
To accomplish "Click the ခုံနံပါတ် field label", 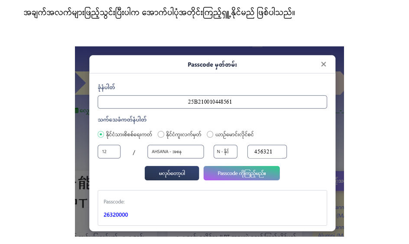I will click(x=106, y=88).
